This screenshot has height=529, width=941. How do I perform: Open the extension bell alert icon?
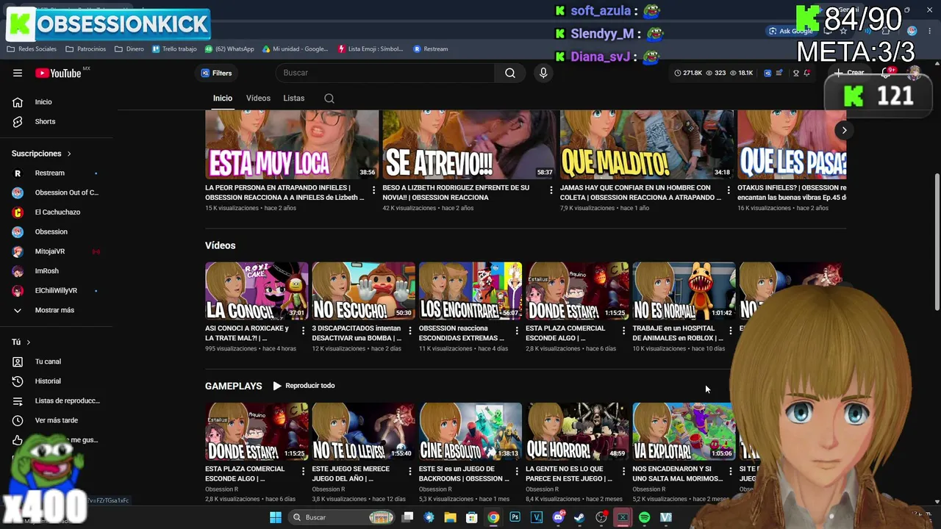tap(806, 73)
